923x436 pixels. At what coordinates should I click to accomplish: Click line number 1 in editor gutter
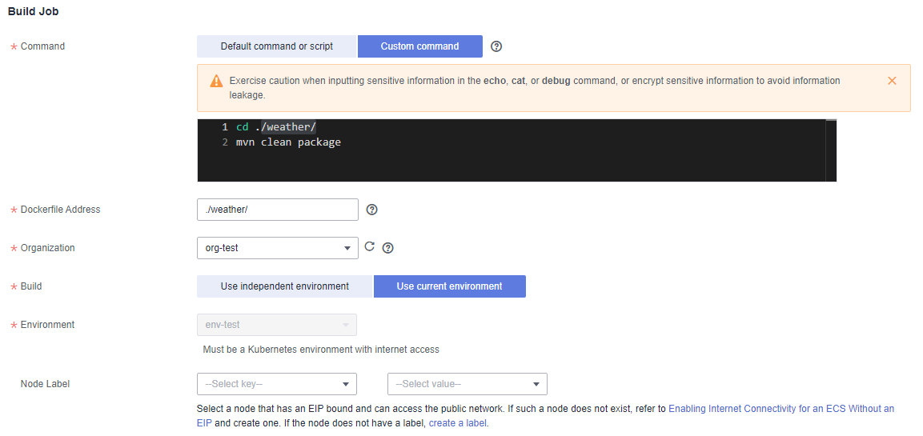tap(225, 127)
